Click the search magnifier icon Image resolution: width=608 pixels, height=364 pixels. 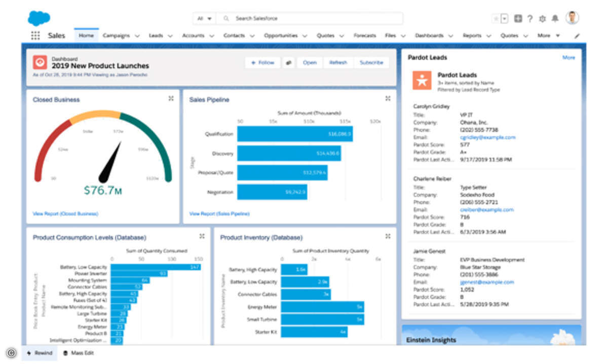(226, 18)
